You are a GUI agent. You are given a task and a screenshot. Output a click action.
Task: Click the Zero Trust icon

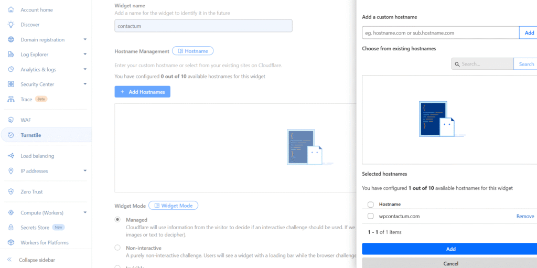tap(10, 192)
